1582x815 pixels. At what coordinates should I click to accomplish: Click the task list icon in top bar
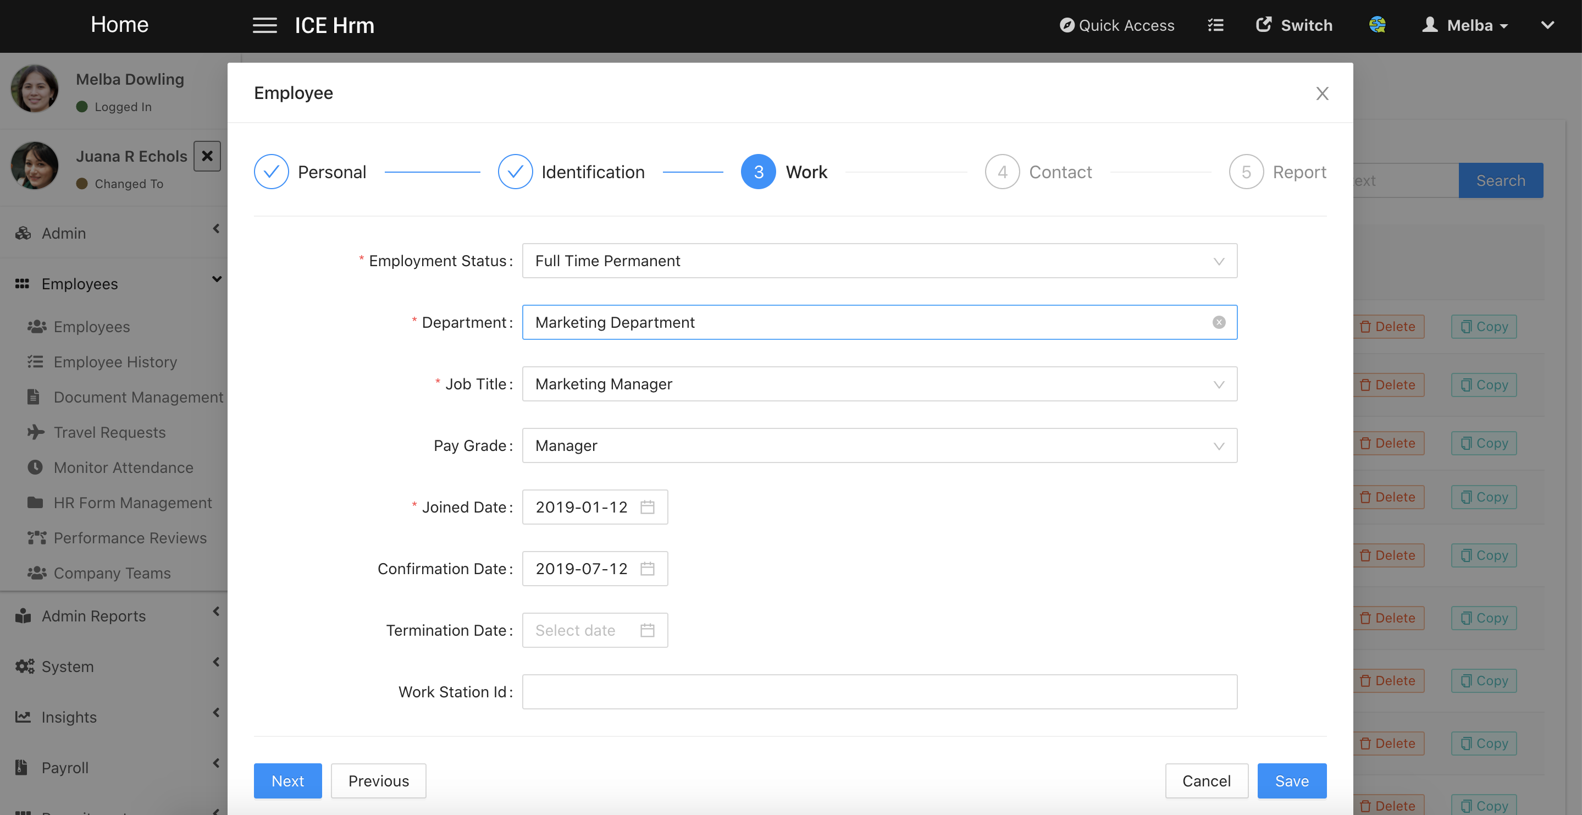coord(1215,25)
